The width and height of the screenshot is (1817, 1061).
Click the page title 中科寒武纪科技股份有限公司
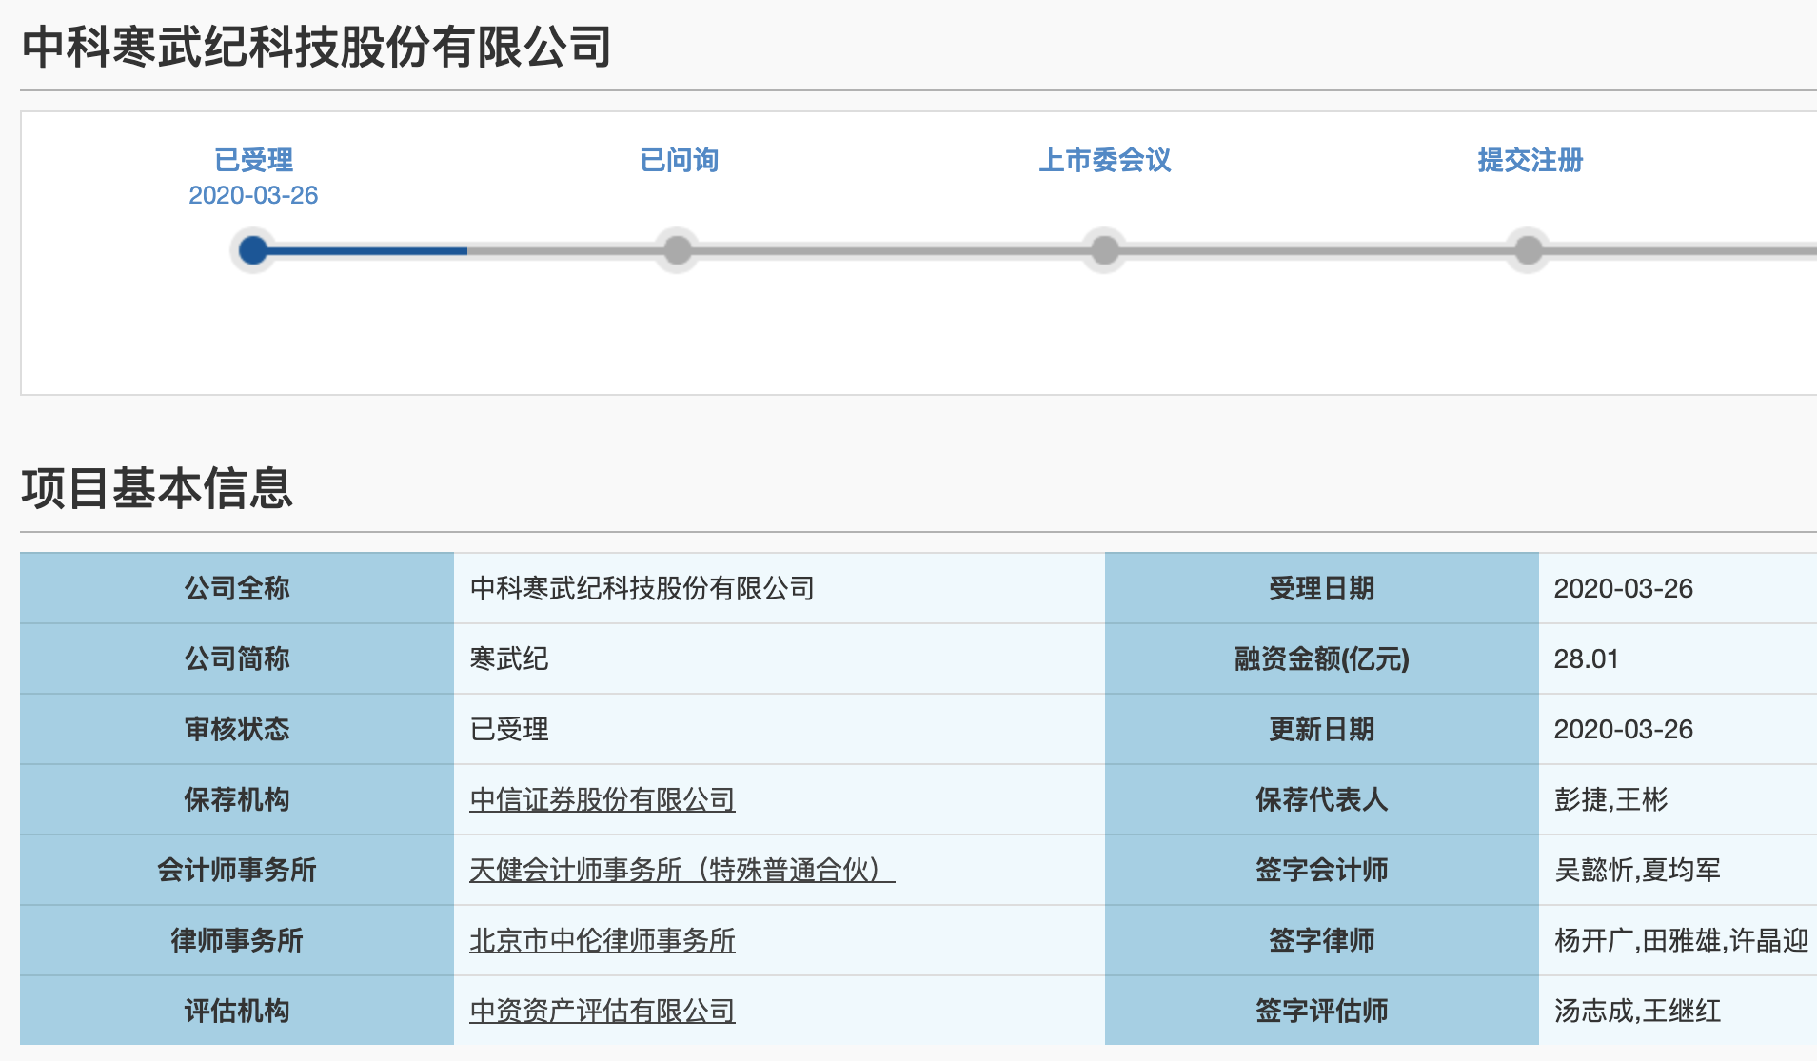click(316, 48)
